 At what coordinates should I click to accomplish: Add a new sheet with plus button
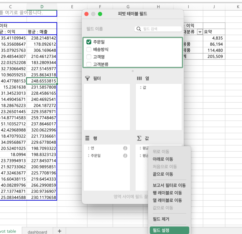(x=60, y=231)
